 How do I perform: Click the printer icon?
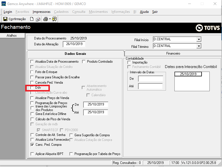(x=46, y=19)
